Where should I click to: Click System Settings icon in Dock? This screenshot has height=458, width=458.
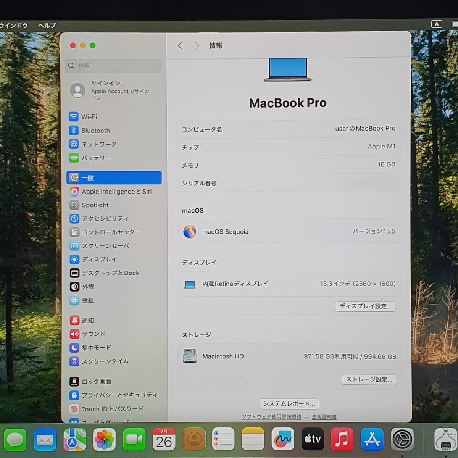pos(402,440)
